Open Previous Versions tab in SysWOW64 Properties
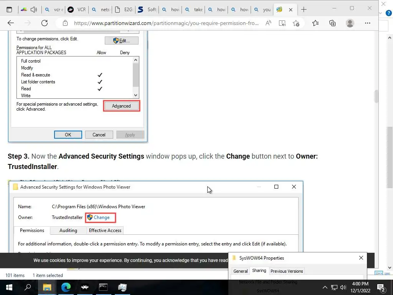The width and height of the screenshot is (393, 295). click(x=287, y=271)
